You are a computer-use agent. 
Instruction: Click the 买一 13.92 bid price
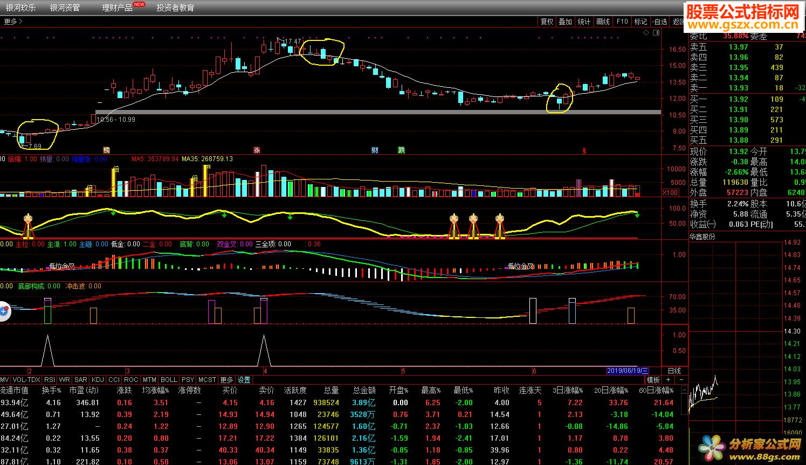(x=739, y=99)
